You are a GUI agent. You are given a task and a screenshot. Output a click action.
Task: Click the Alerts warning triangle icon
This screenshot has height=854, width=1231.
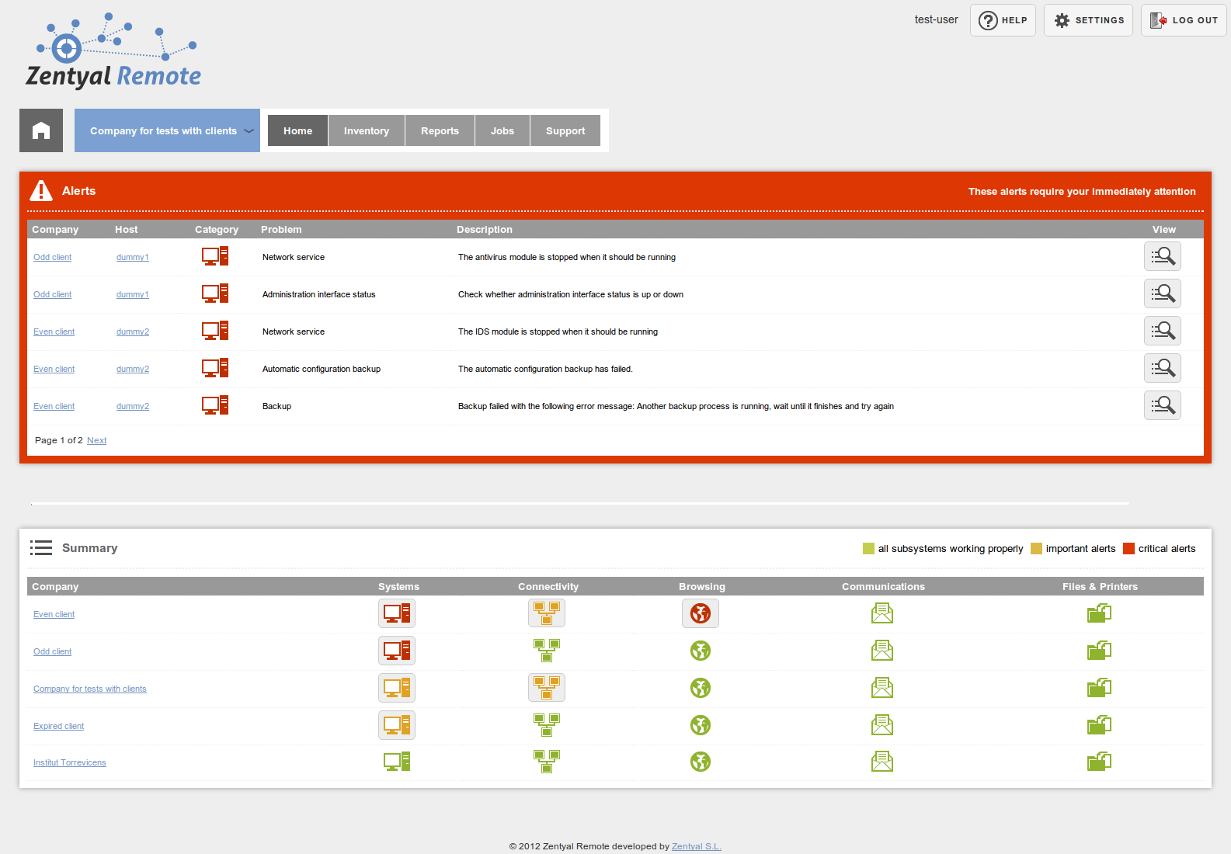[x=40, y=190]
